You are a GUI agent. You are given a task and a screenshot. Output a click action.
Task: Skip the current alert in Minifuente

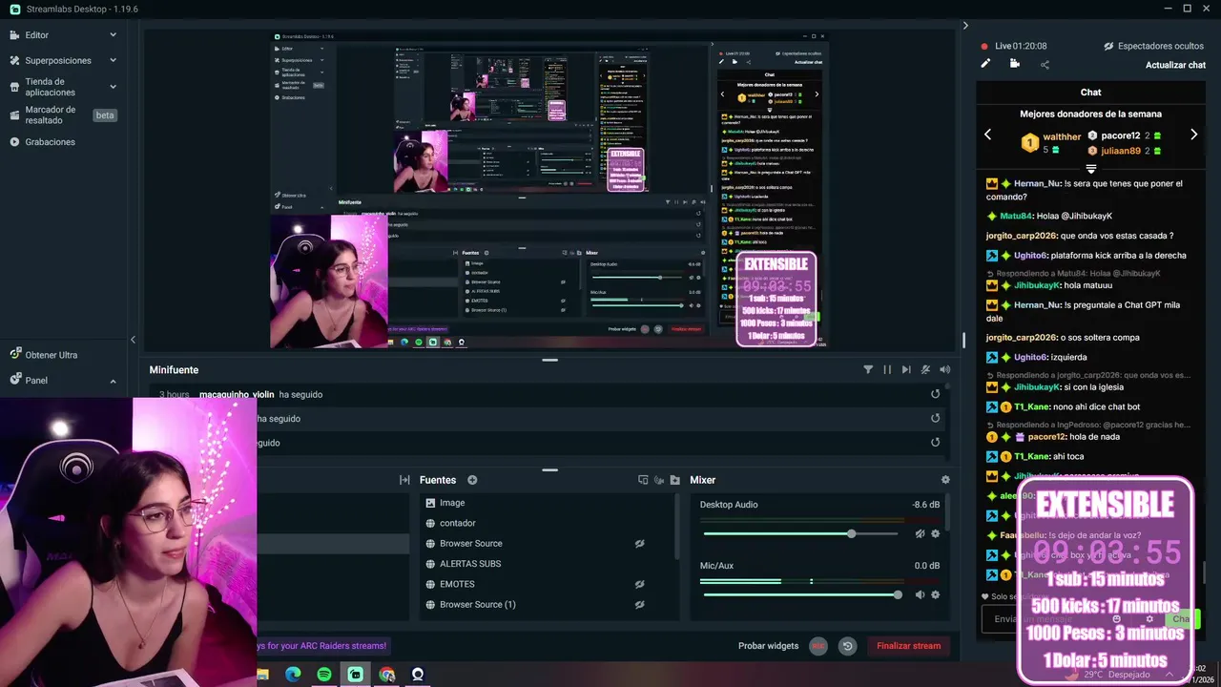point(906,369)
